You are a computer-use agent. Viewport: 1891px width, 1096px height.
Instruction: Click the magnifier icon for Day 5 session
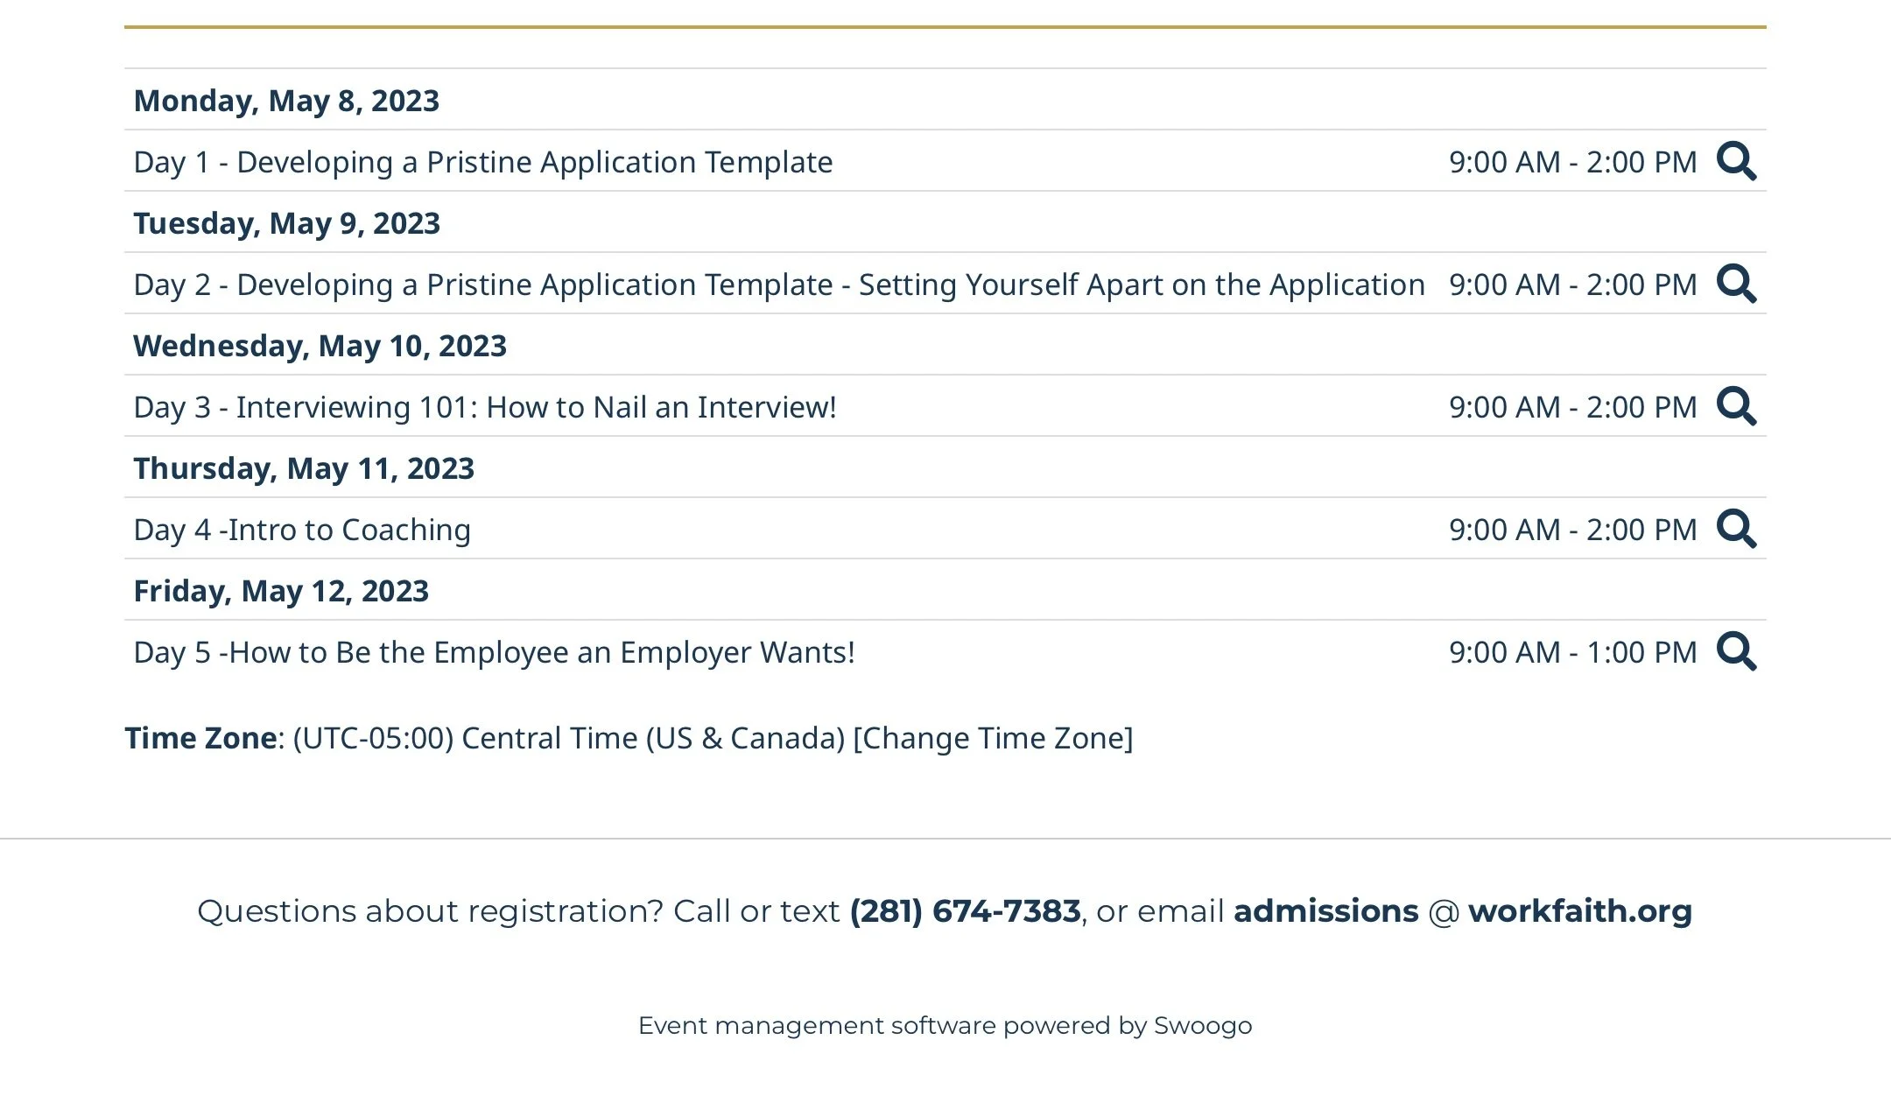[x=1736, y=651]
